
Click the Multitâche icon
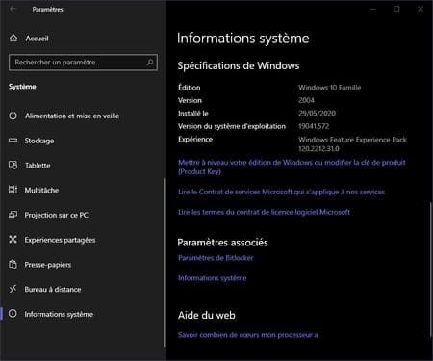coord(13,190)
